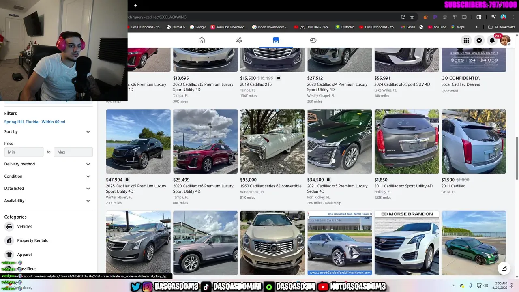Open Messenger chats
519x292 pixels.
coord(479,40)
